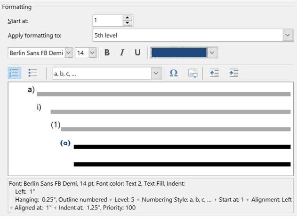The width and height of the screenshot is (297, 218).
Task: Toggle bold formatting button
Action: pyautogui.click(x=107, y=53)
